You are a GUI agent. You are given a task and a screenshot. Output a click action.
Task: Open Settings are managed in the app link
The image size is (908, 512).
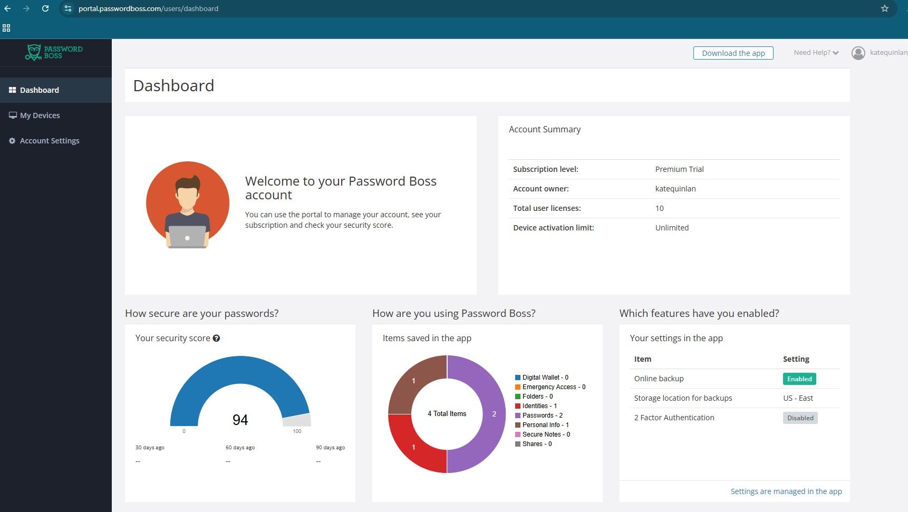tap(786, 491)
